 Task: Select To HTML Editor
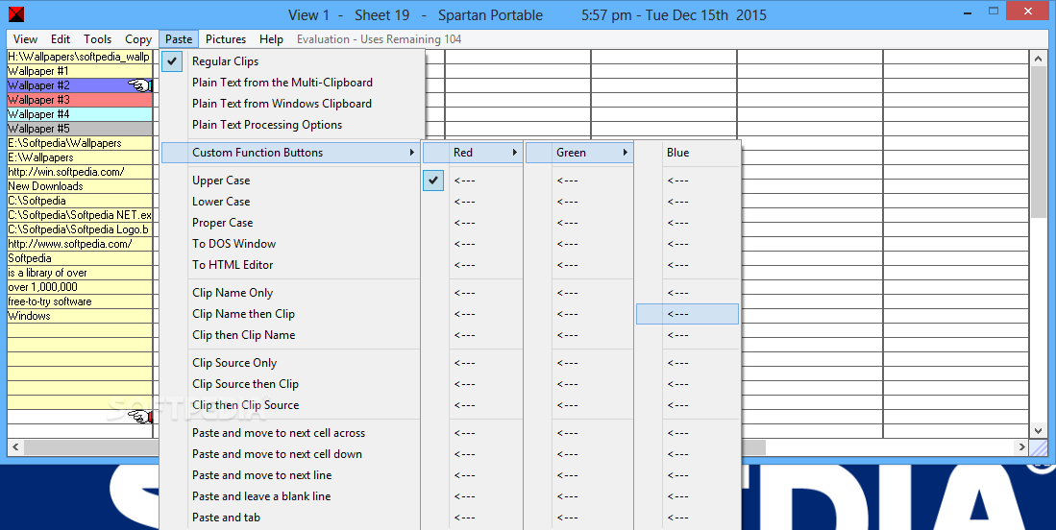click(x=233, y=265)
